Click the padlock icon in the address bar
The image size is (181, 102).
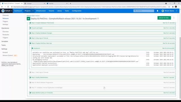[x=12, y=7]
